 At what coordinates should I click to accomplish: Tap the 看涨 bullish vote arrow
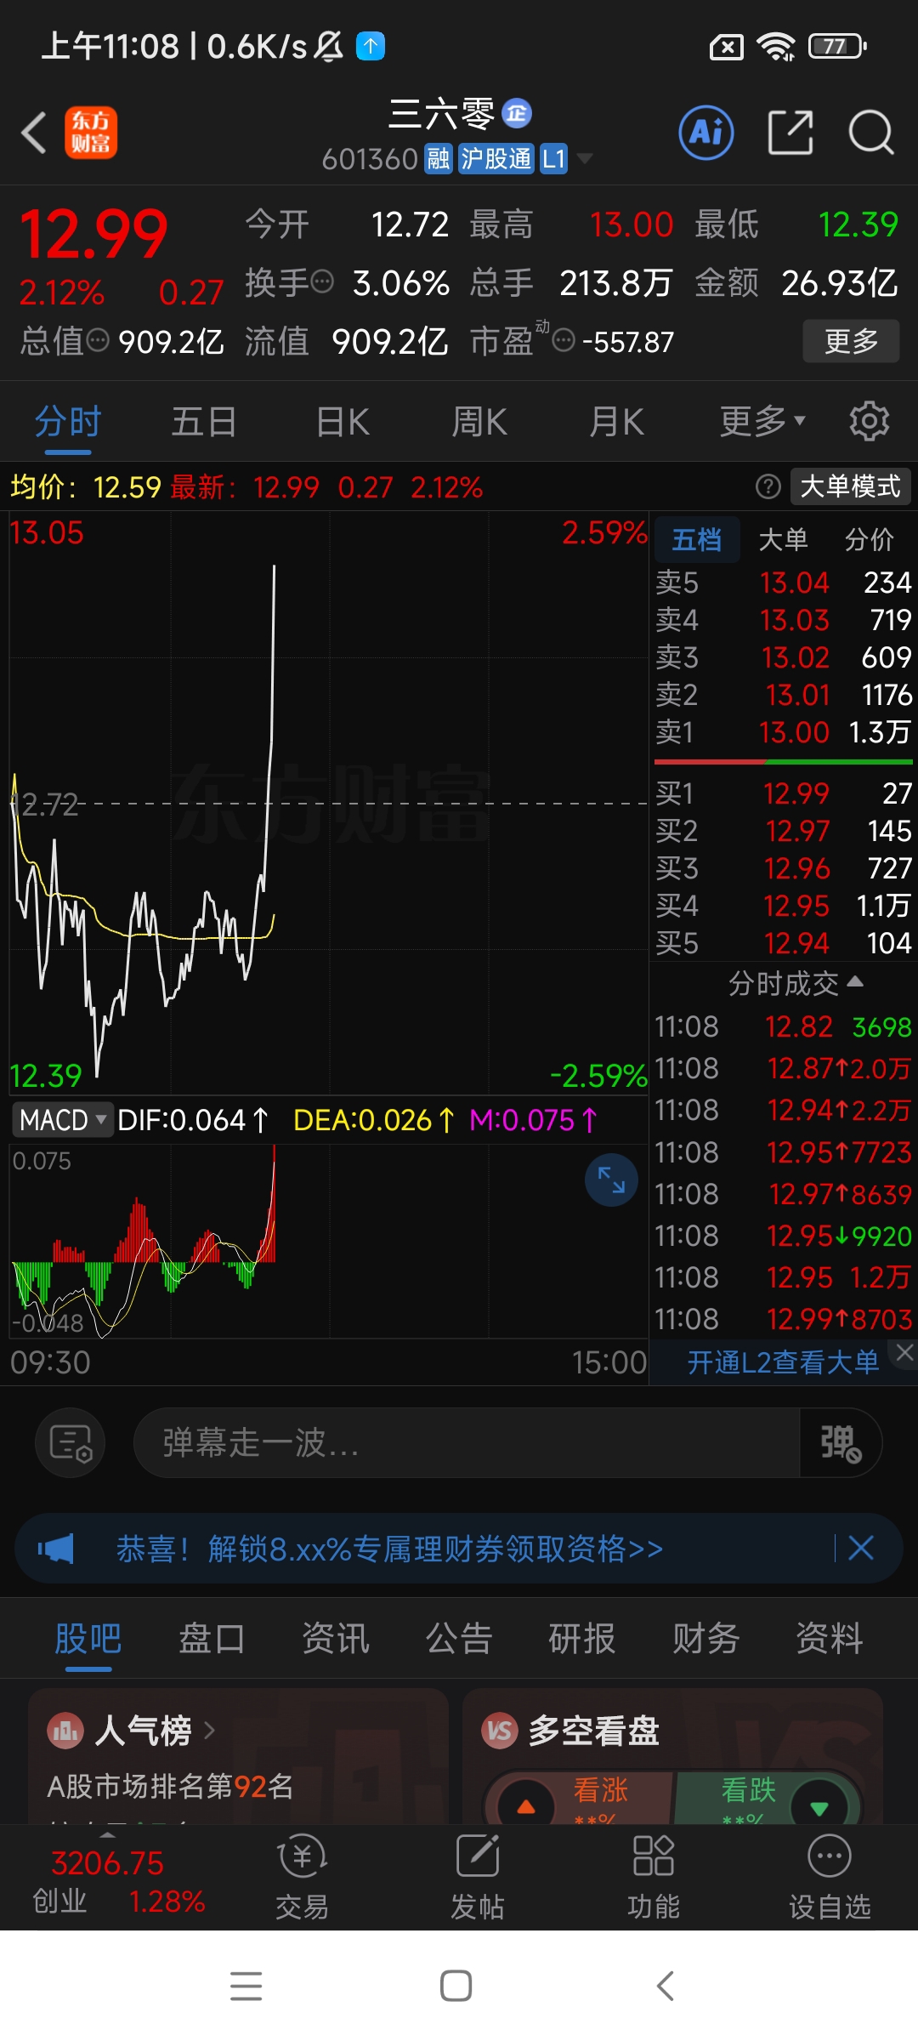(526, 1805)
